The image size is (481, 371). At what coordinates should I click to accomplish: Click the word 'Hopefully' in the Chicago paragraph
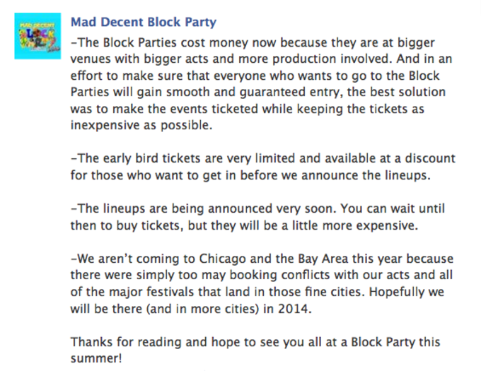(396, 292)
